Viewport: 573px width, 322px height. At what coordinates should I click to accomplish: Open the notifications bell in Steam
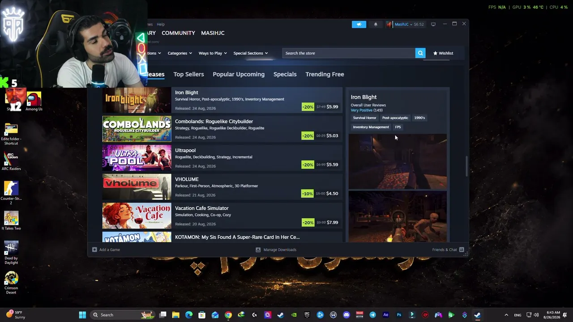376,24
